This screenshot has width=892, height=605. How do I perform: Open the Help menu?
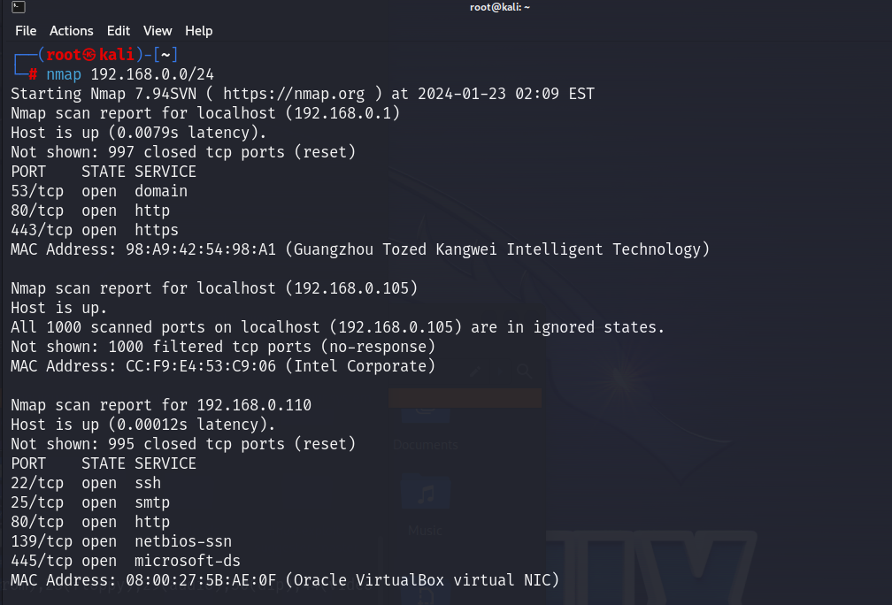pos(198,31)
